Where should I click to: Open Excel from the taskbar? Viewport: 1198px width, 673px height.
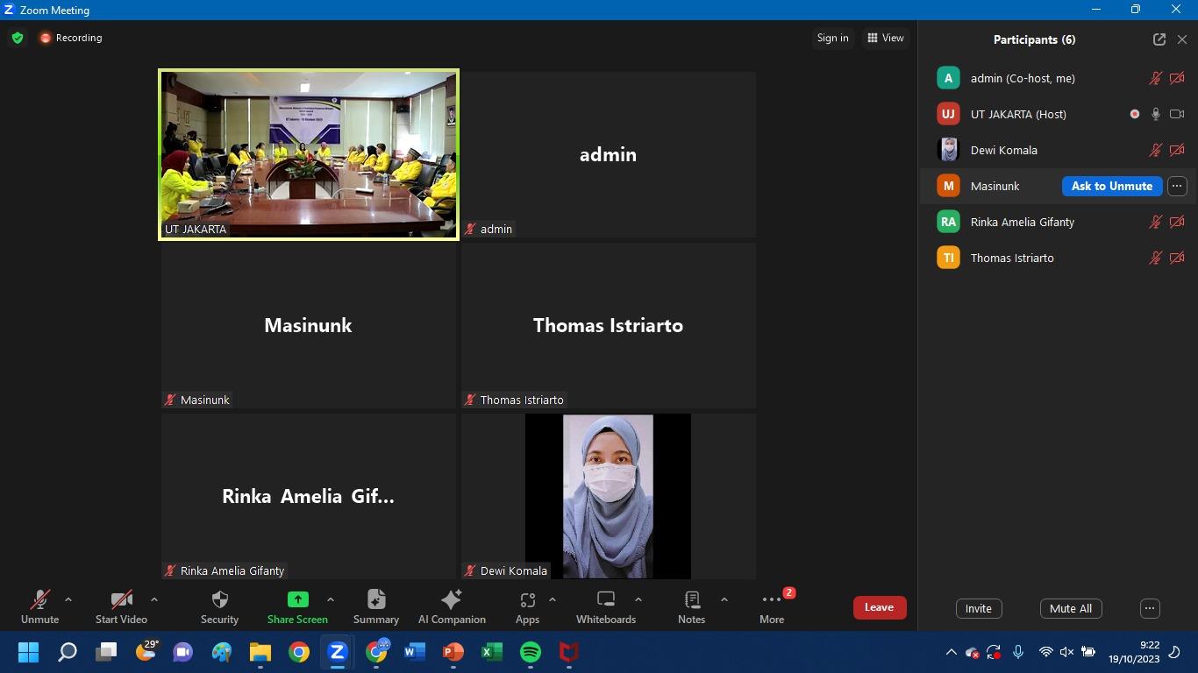492,652
